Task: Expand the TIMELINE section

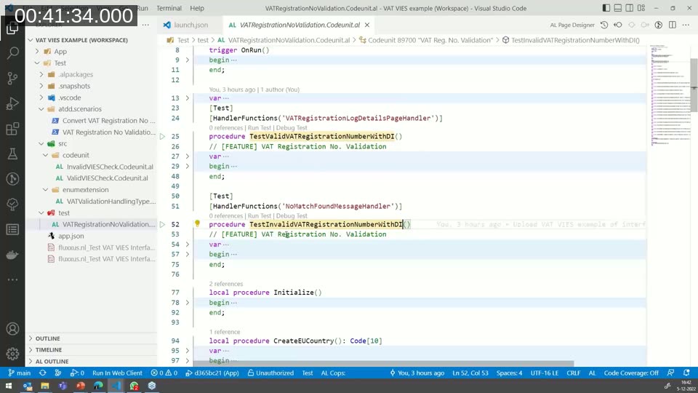Action: pos(92,350)
